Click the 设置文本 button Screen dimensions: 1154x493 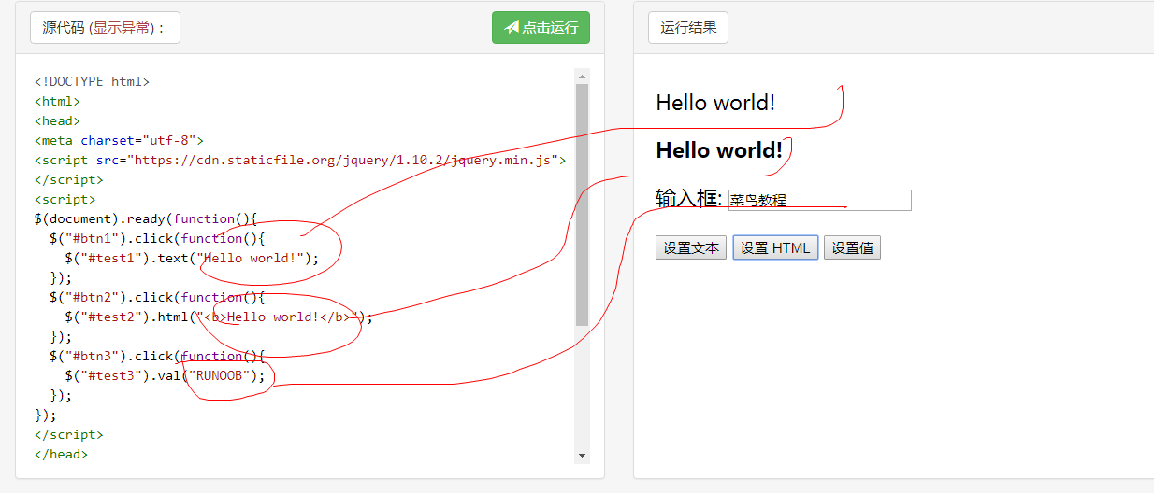point(691,247)
